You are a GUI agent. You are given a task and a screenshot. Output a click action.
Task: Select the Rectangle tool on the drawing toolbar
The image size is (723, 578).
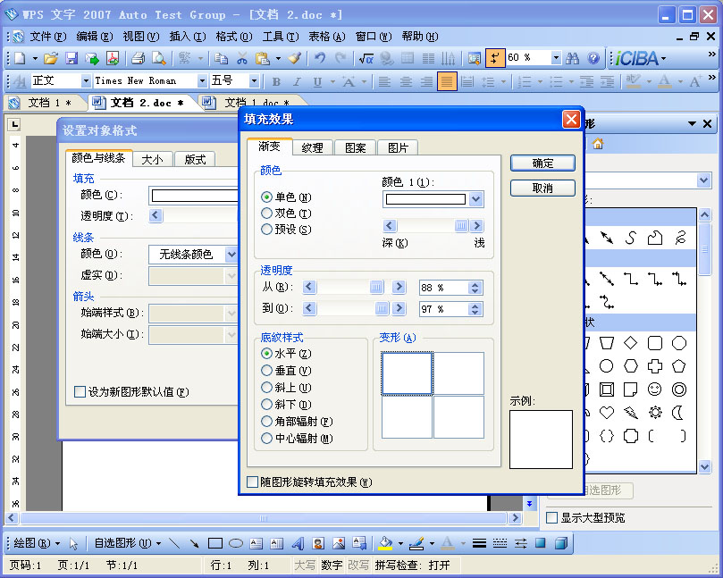pyautogui.click(x=214, y=542)
